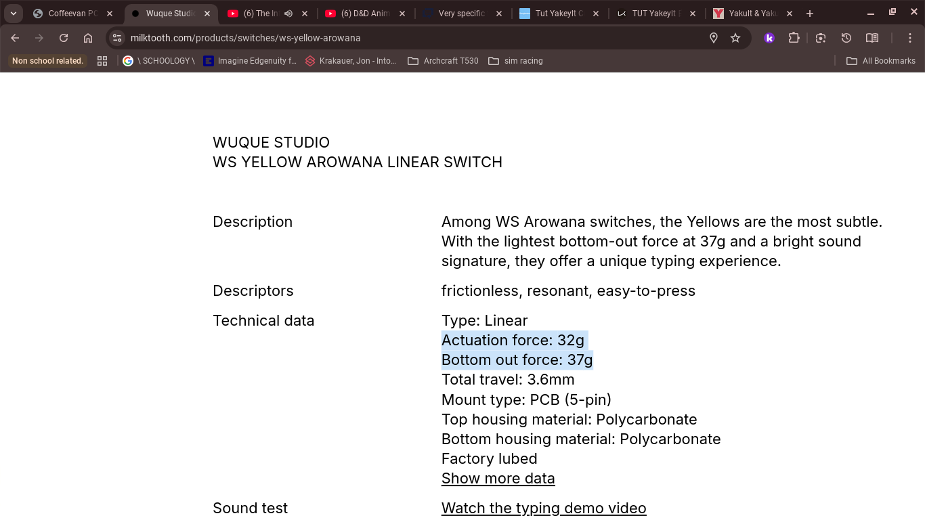925x520 pixels.
Task: Open Watch the typing demo video link
Action: (544, 508)
